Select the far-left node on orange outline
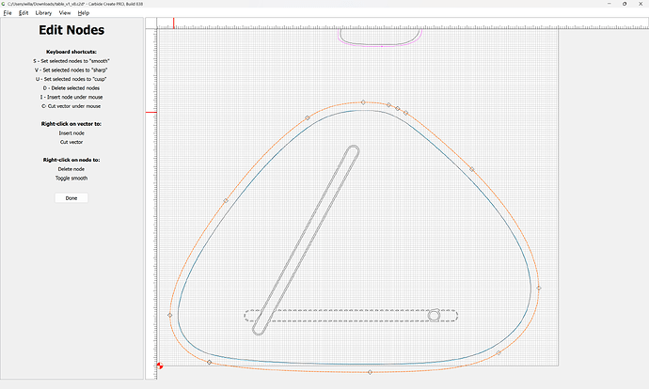The width and height of the screenshot is (649, 389). point(170,315)
